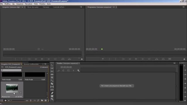Toggle nest sequences button in timeline
Screen dimensions: 187x105
tap(58, 71)
